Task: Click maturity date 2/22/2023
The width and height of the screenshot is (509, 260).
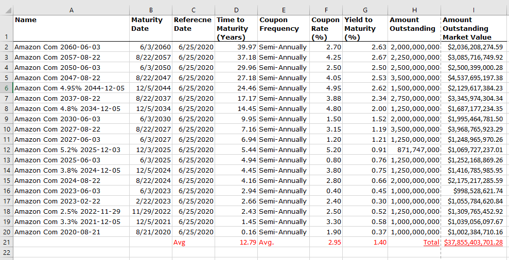Action: click(151, 201)
